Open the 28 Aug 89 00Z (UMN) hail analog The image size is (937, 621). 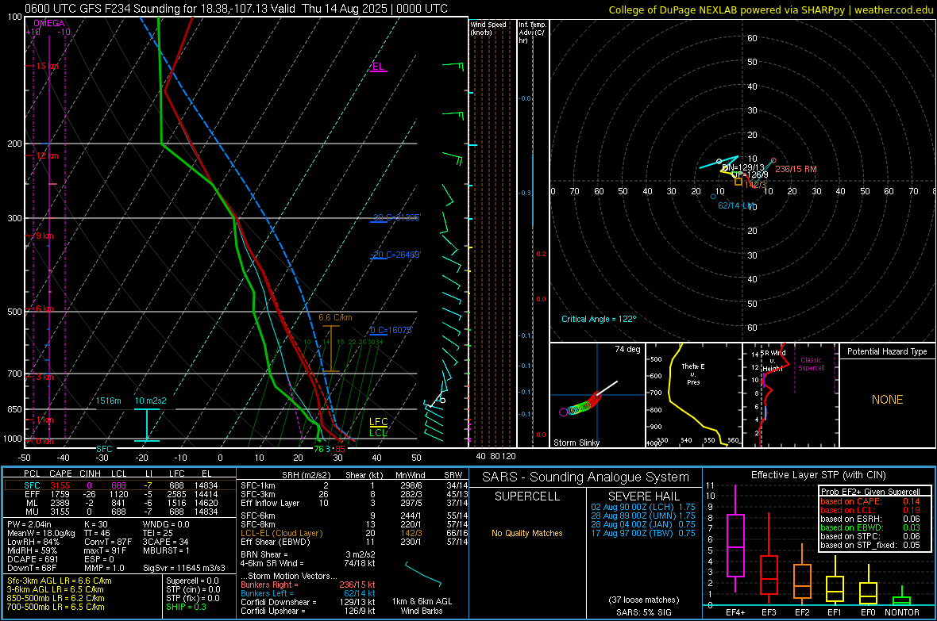click(x=643, y=516)
